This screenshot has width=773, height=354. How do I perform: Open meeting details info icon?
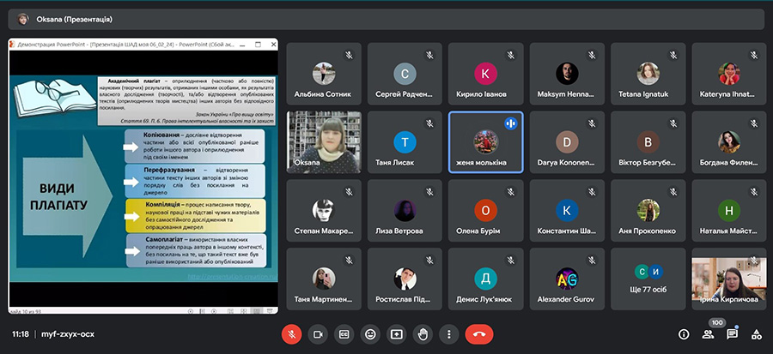click(684, 334)
